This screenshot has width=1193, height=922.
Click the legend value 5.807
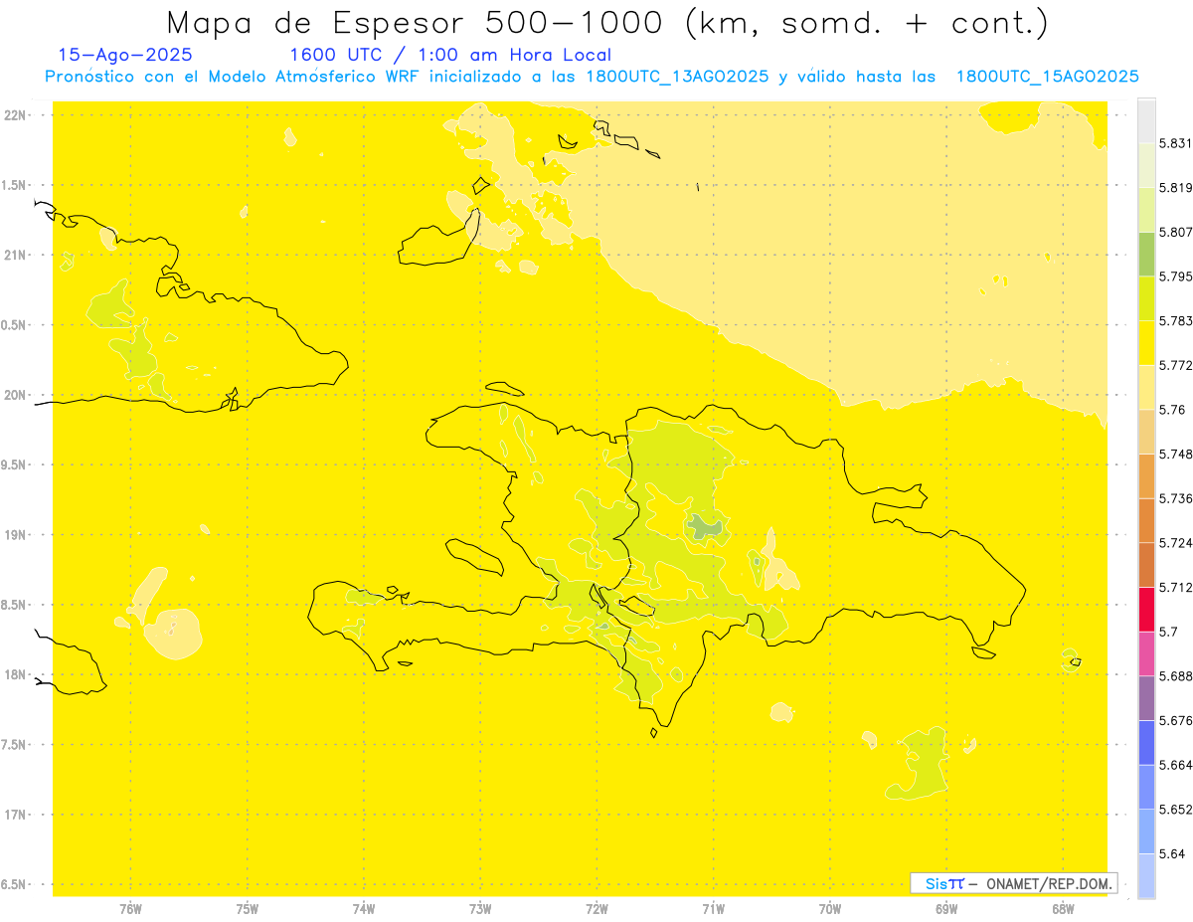1176,232
